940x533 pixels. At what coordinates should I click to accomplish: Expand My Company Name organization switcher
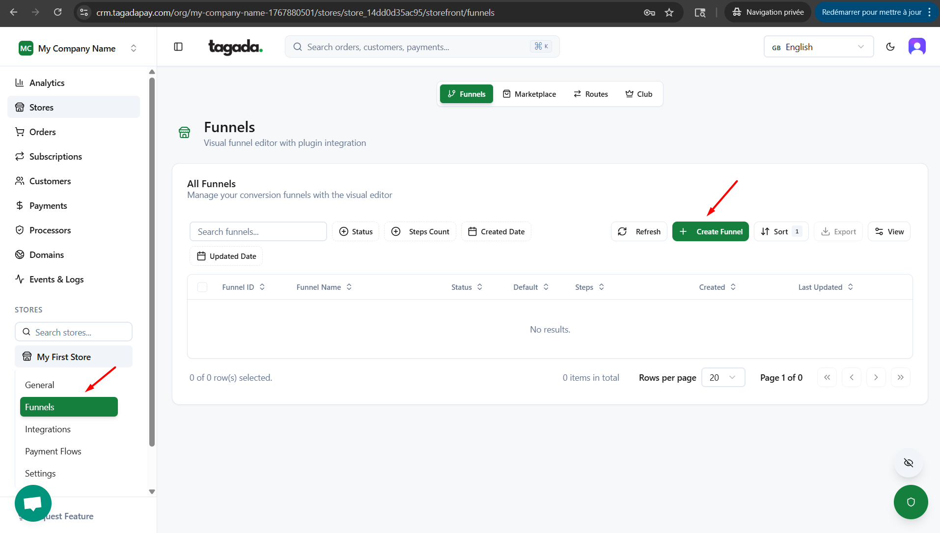(x=78, y=48)
